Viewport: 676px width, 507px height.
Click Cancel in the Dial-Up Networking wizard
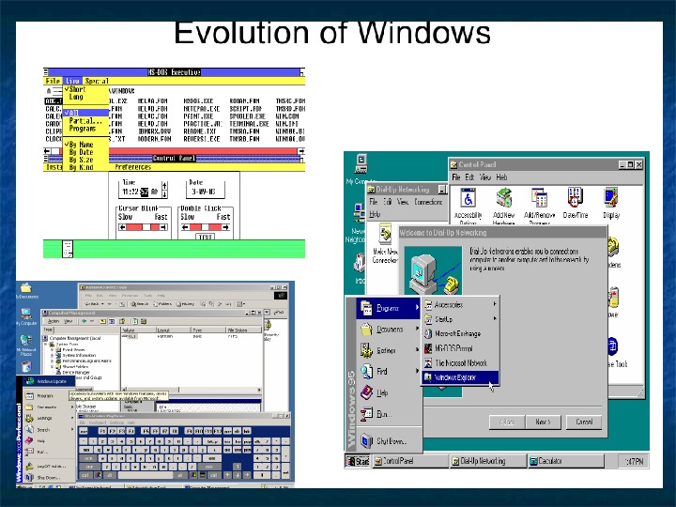tap(584, 422)
